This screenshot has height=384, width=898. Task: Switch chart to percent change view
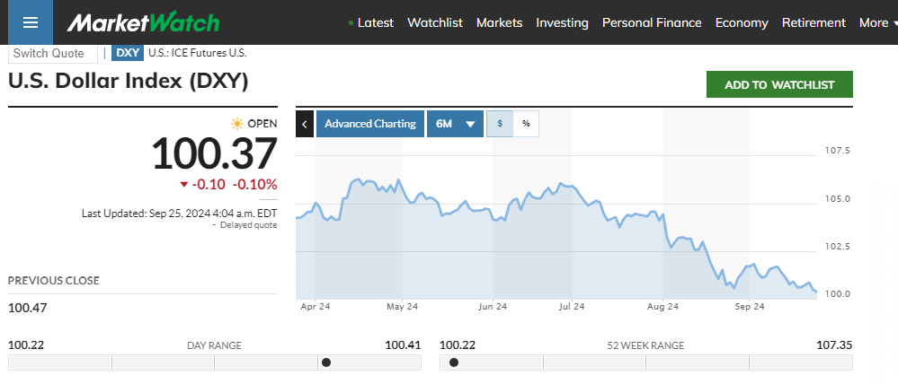point(526,124)
